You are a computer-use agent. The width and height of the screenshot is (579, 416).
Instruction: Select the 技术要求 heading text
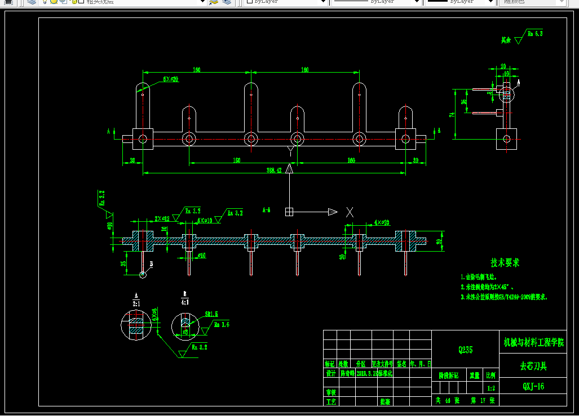click(505, 262)
